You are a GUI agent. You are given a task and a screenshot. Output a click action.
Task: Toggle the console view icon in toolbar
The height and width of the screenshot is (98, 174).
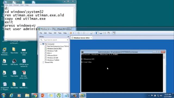pyautogui.click(x=114, y=33)
